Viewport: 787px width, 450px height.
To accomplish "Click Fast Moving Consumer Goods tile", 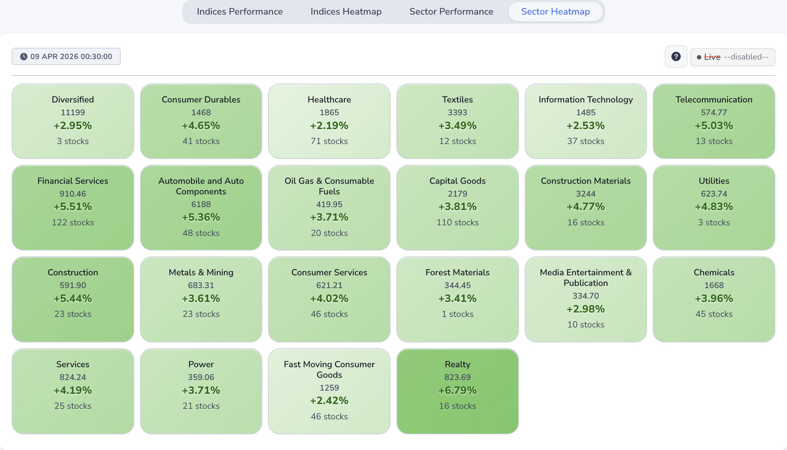I will click(329, 391).
